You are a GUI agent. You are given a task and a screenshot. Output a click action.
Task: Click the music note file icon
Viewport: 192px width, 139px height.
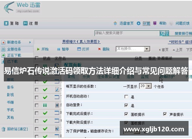(x=57, y=89)
